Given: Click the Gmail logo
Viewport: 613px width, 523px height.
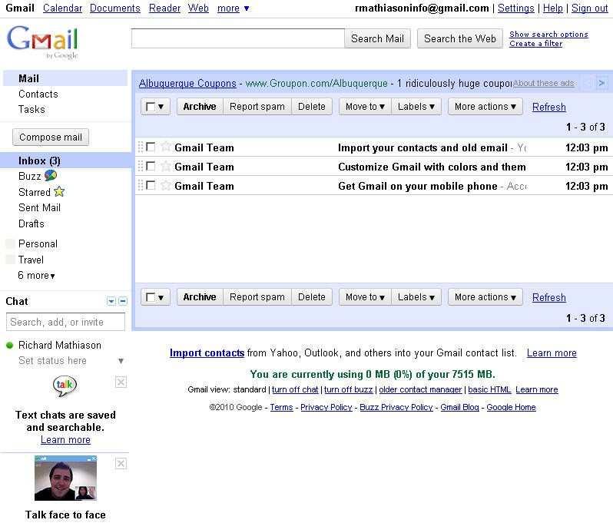Looking at the screenshot, I should (x=42, y=41).
